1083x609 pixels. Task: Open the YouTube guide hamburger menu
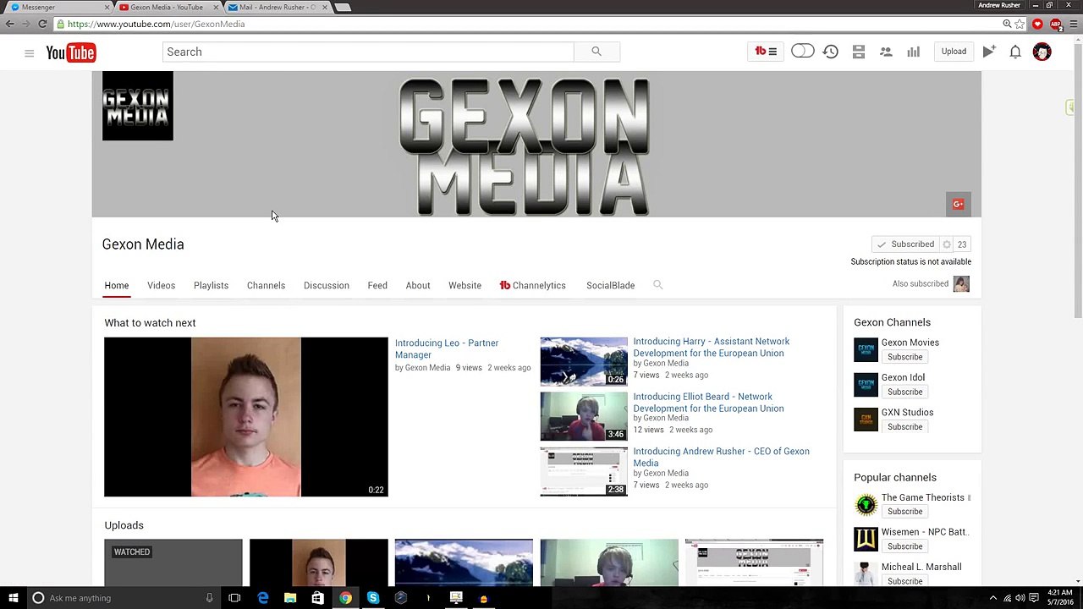tap(29, 52)
